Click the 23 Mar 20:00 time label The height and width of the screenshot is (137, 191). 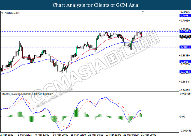click(114, 135)
